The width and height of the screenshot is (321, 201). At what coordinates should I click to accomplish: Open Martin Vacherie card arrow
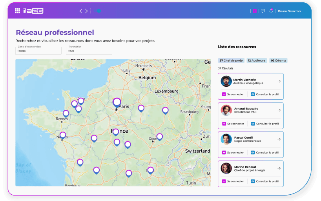[x=279, y=81]
